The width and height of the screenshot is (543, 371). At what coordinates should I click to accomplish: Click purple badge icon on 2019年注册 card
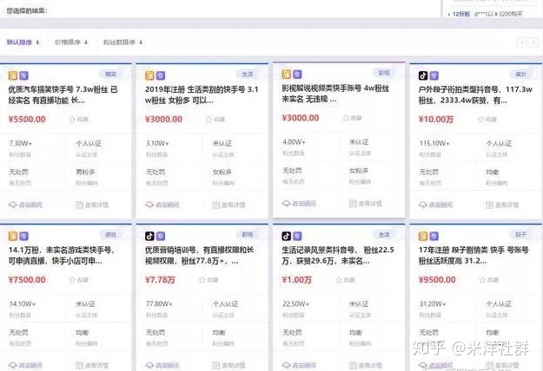161,75
